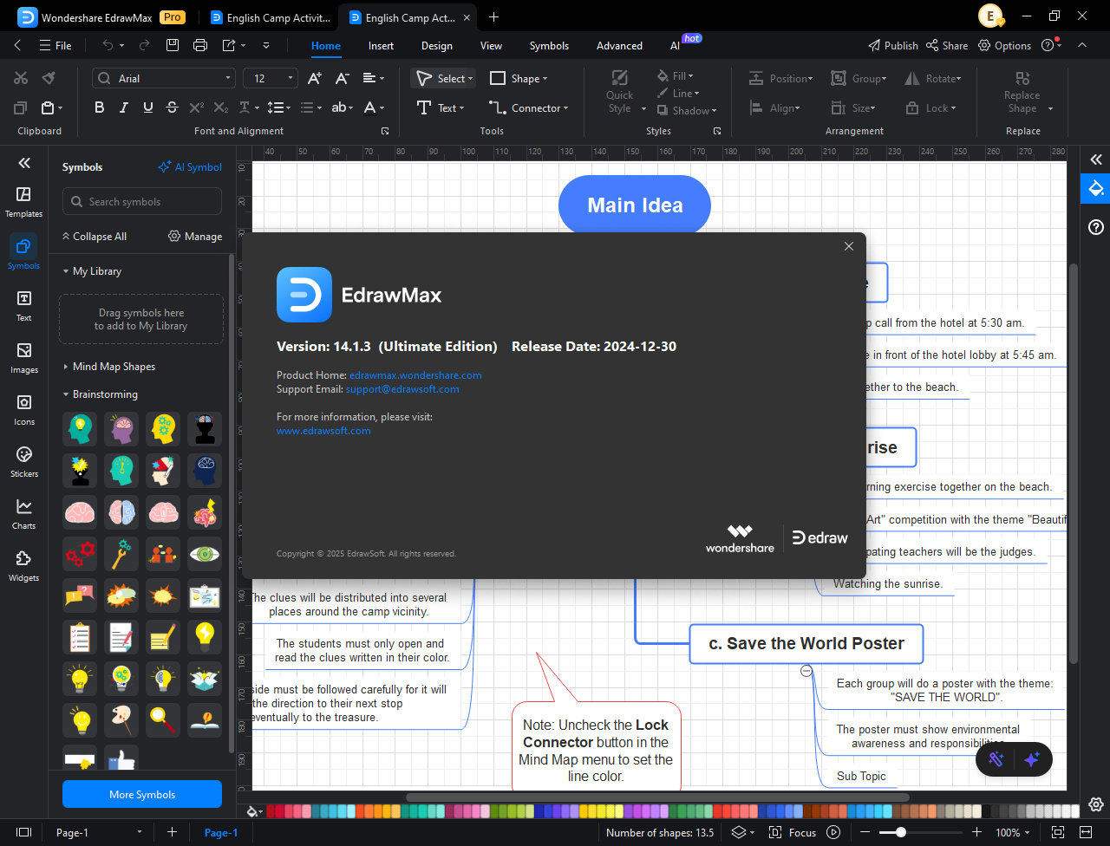1110x846 pixels.
Task: Decrease font size with the A- icon
Action: click(343, 78)
